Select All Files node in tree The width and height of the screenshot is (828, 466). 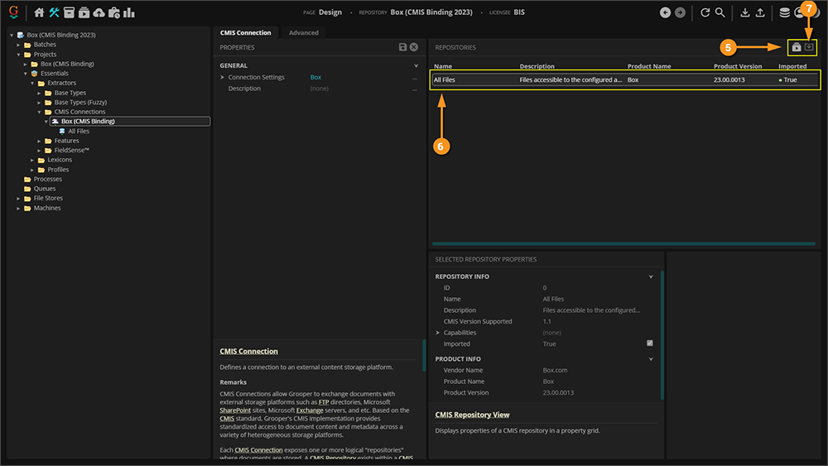[x=79, y=131]
